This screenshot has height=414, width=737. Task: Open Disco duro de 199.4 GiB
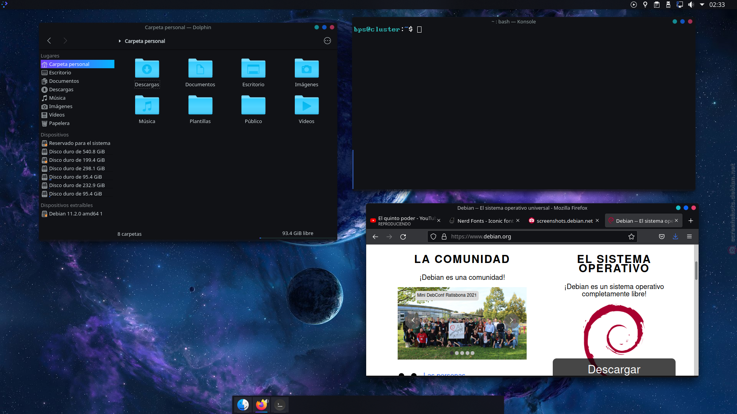coord(78,160)
